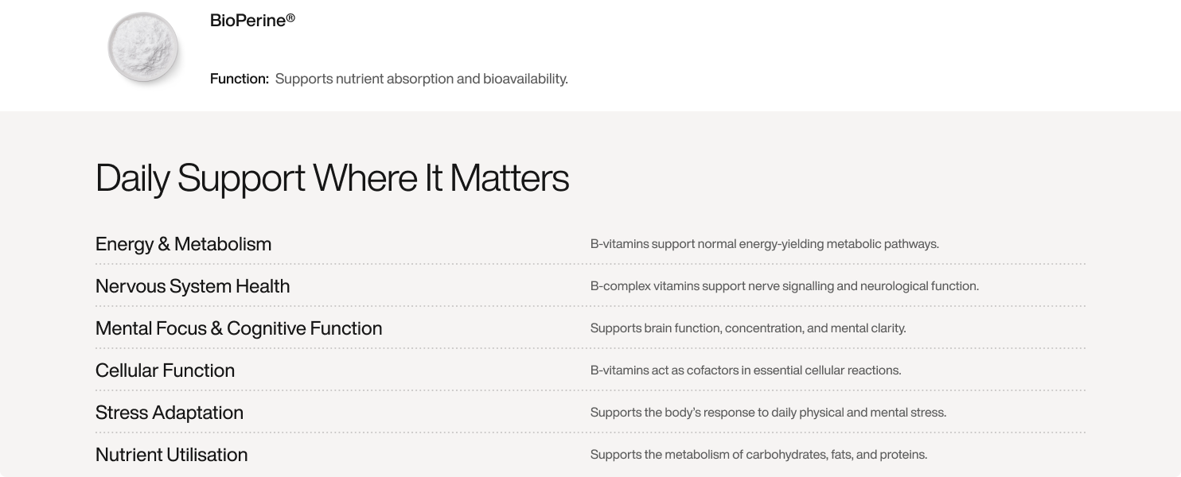1181x477 pixels.
Task: Select the Cellular Function row title
Action: click(165, 370)
